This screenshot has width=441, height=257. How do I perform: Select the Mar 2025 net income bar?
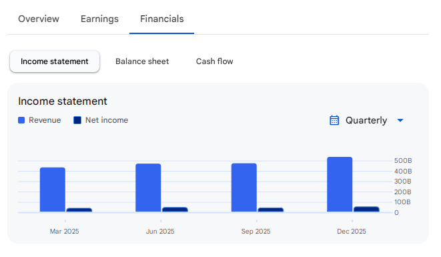coord(79,210)
